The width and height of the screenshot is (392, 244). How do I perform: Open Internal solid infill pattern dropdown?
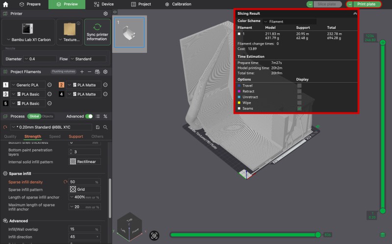coord(85,162)
